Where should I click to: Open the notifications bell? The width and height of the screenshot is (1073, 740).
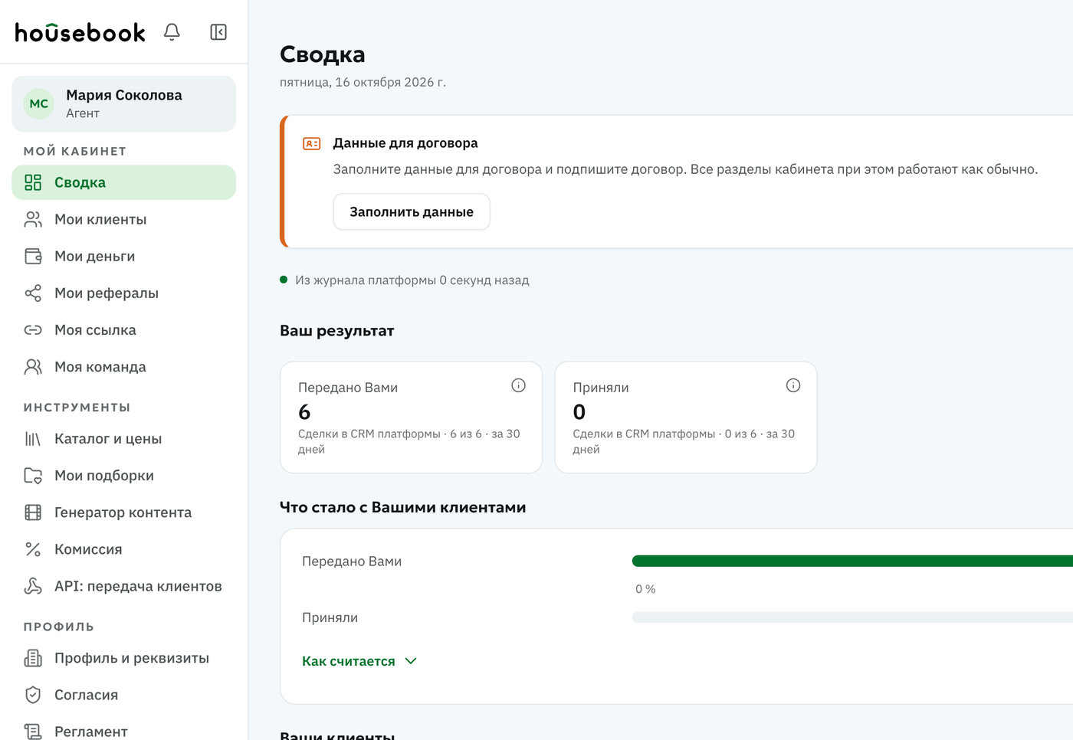pos(172,31)
